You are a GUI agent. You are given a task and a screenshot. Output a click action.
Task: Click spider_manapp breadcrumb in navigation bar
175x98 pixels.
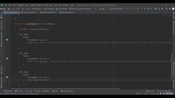[48, 9]
